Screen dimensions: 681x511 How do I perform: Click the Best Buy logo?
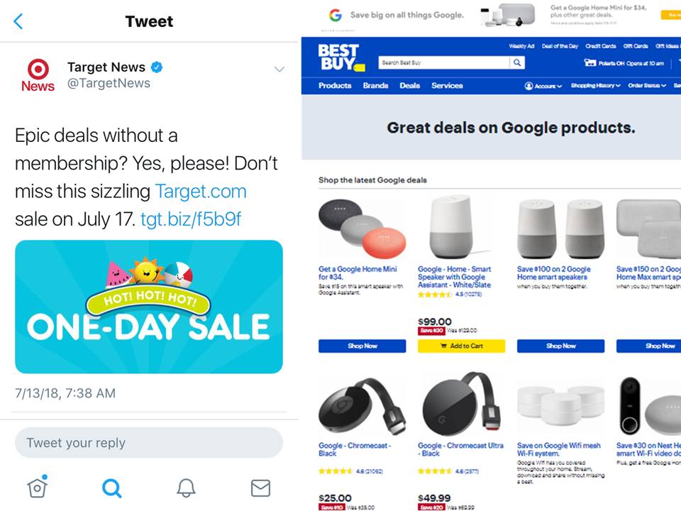tap(341, 57)
